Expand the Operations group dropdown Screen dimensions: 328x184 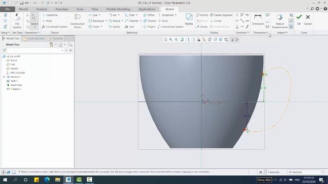pos(32,33)
